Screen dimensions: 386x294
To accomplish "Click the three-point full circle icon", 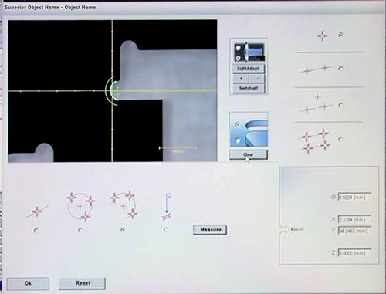I will point(81,207).
